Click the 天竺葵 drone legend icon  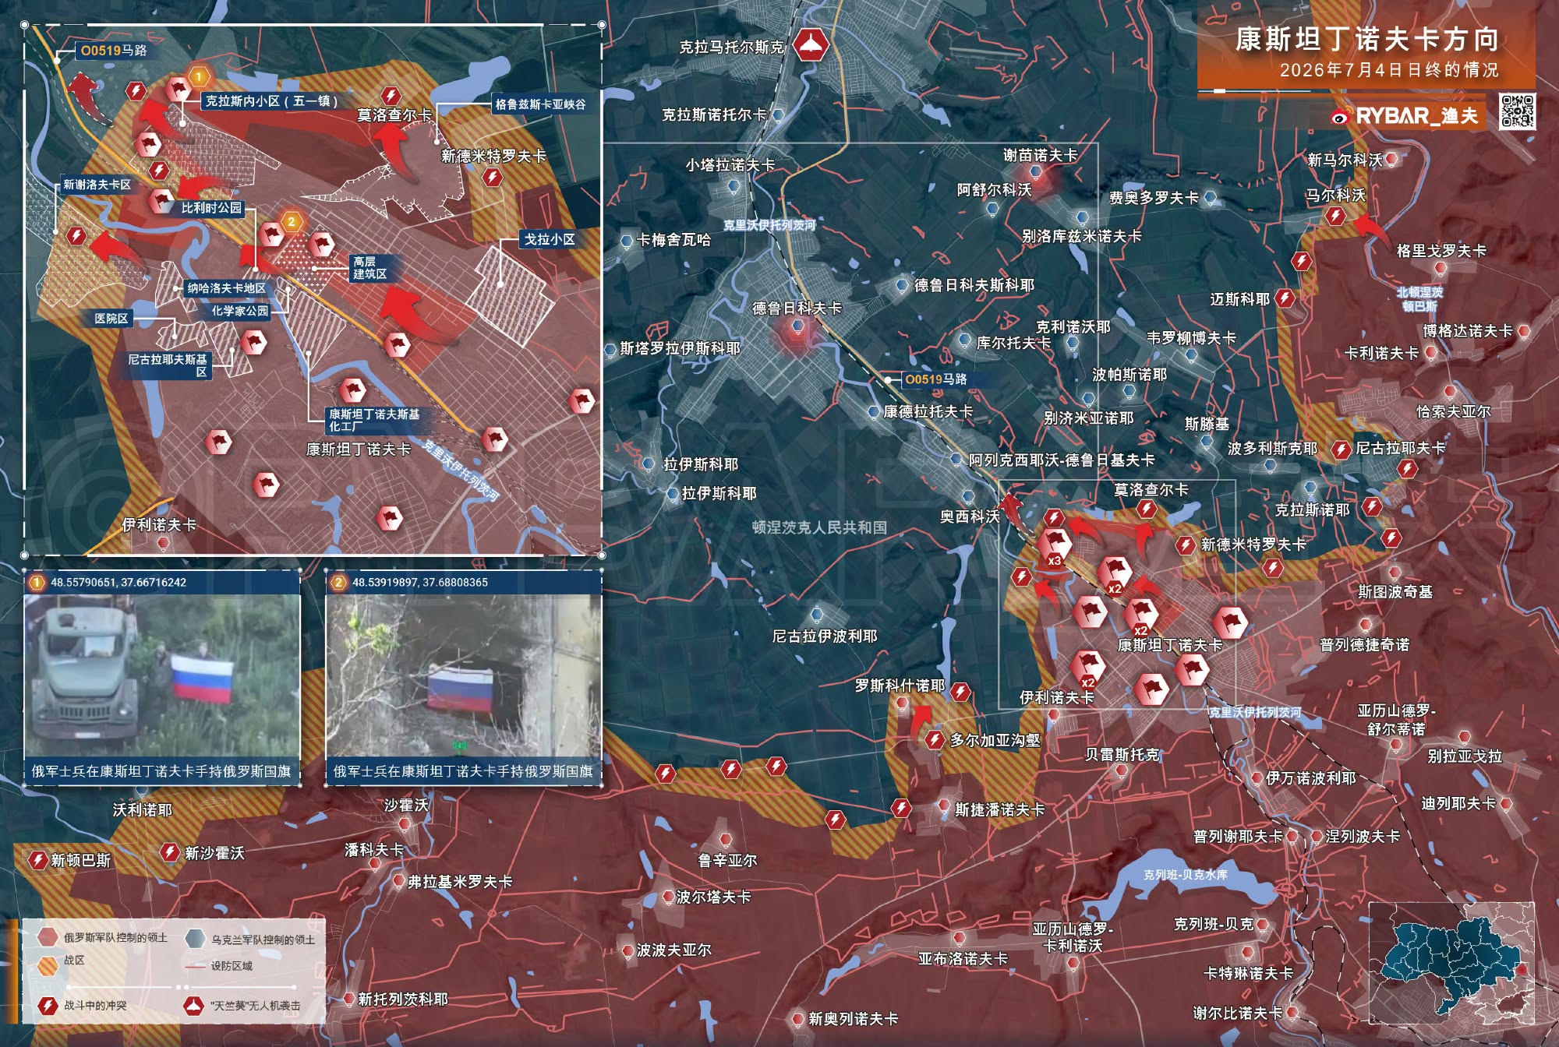pos(193,1006)
